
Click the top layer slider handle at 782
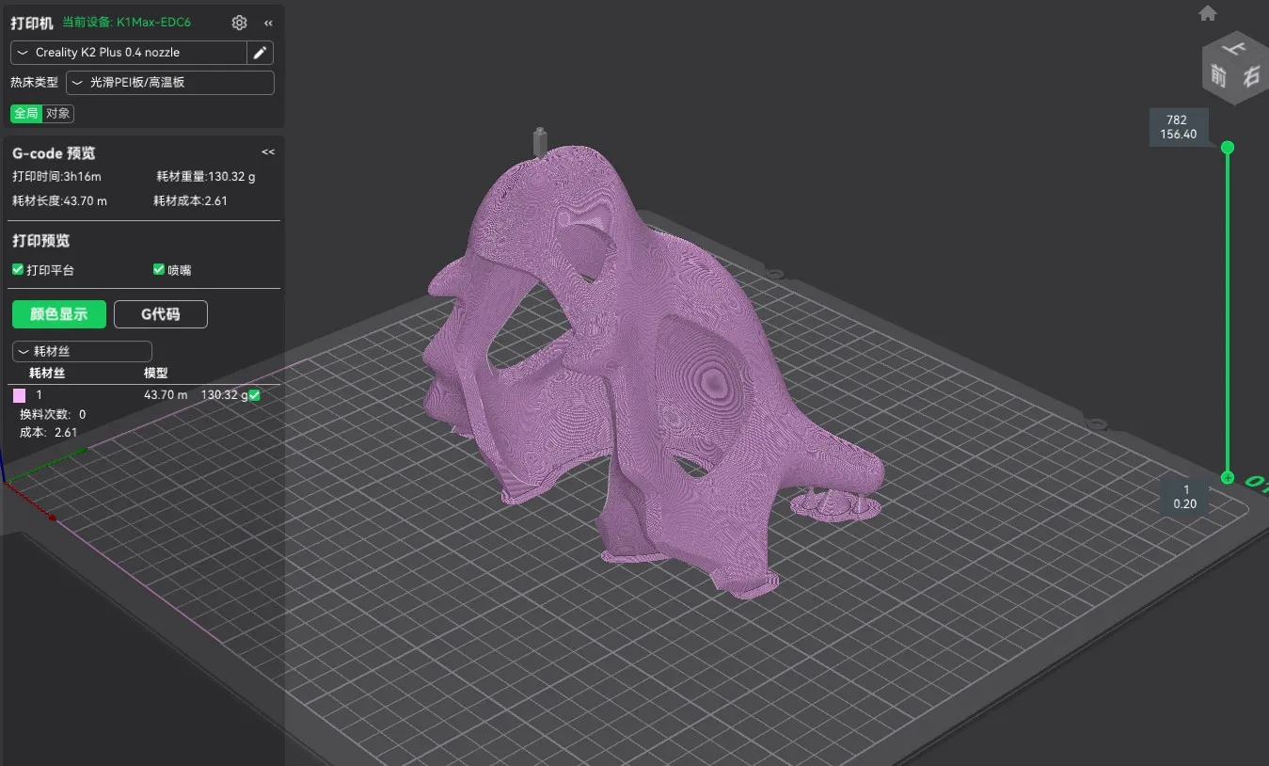[1227, 148]
